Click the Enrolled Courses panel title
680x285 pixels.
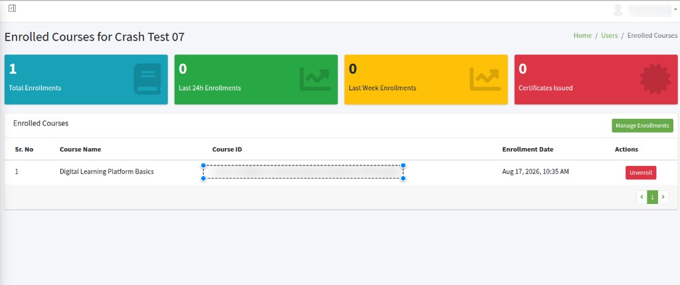(41, 123)
